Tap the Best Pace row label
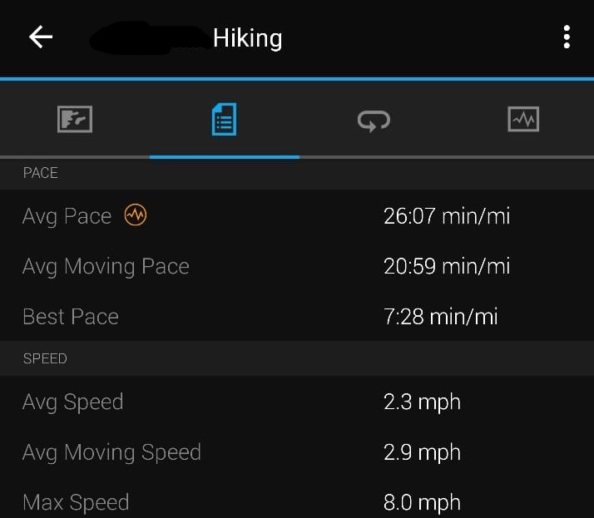This screenshot has width=594, height=518. click(x=71, y=317)
